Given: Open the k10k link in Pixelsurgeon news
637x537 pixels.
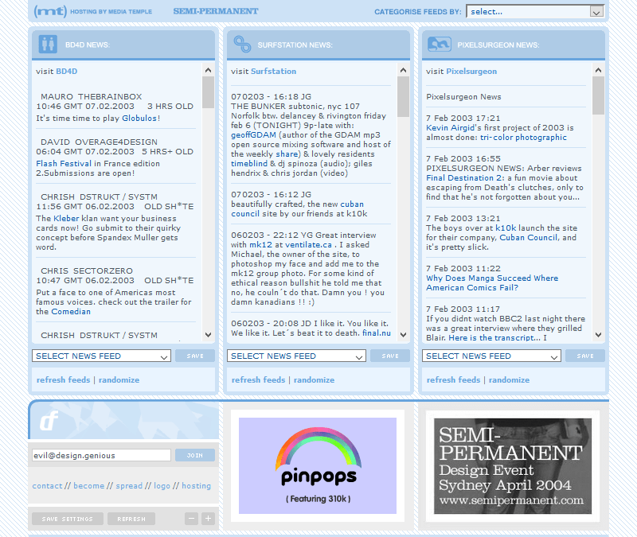Looking at the screenshot, I should (x=506, y=228).
